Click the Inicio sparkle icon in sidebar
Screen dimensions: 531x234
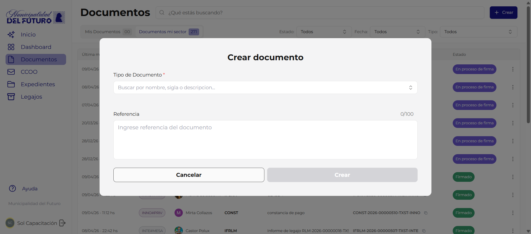tap(11, 35)
